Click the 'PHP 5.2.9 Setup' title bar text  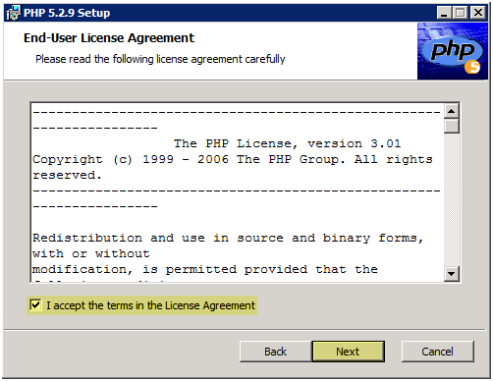pos(67,13)
